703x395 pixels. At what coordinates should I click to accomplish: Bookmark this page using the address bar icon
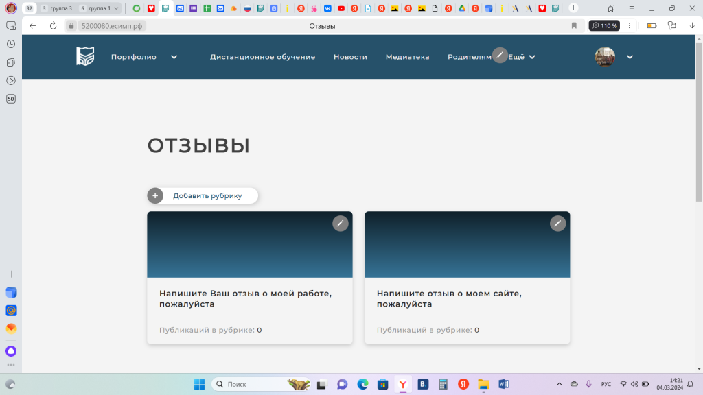click(x=574, y=26)
